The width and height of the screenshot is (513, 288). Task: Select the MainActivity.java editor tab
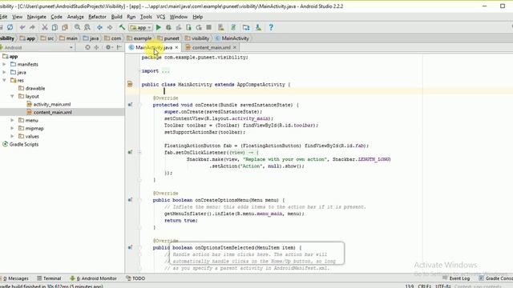[153, 48]
